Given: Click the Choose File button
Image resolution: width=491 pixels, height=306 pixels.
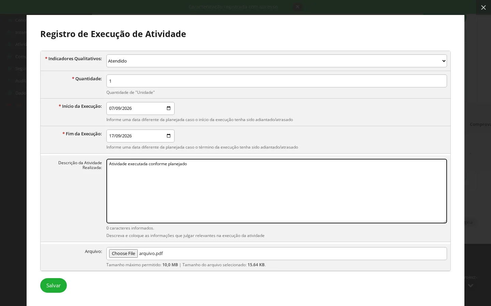Looking at the screenshot, I should [123, 253].
